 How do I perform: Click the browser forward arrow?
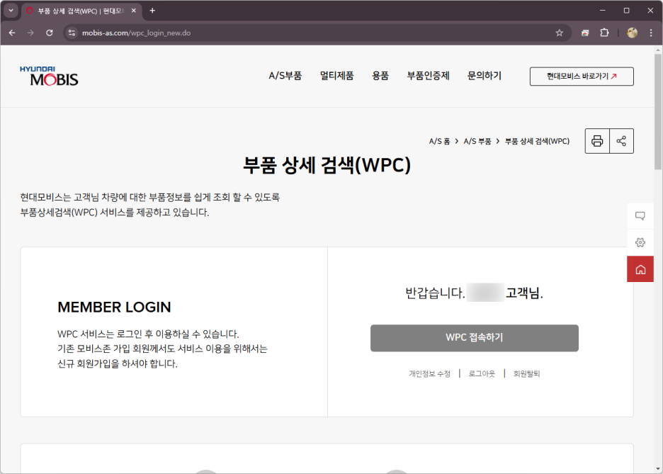[x=30, y=33]
